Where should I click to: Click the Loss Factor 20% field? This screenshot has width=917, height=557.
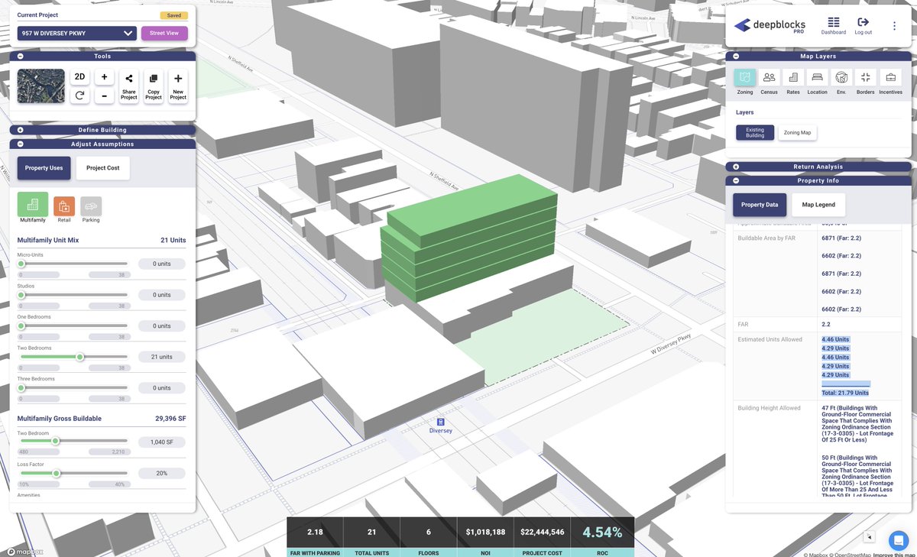tap(161, 473)
